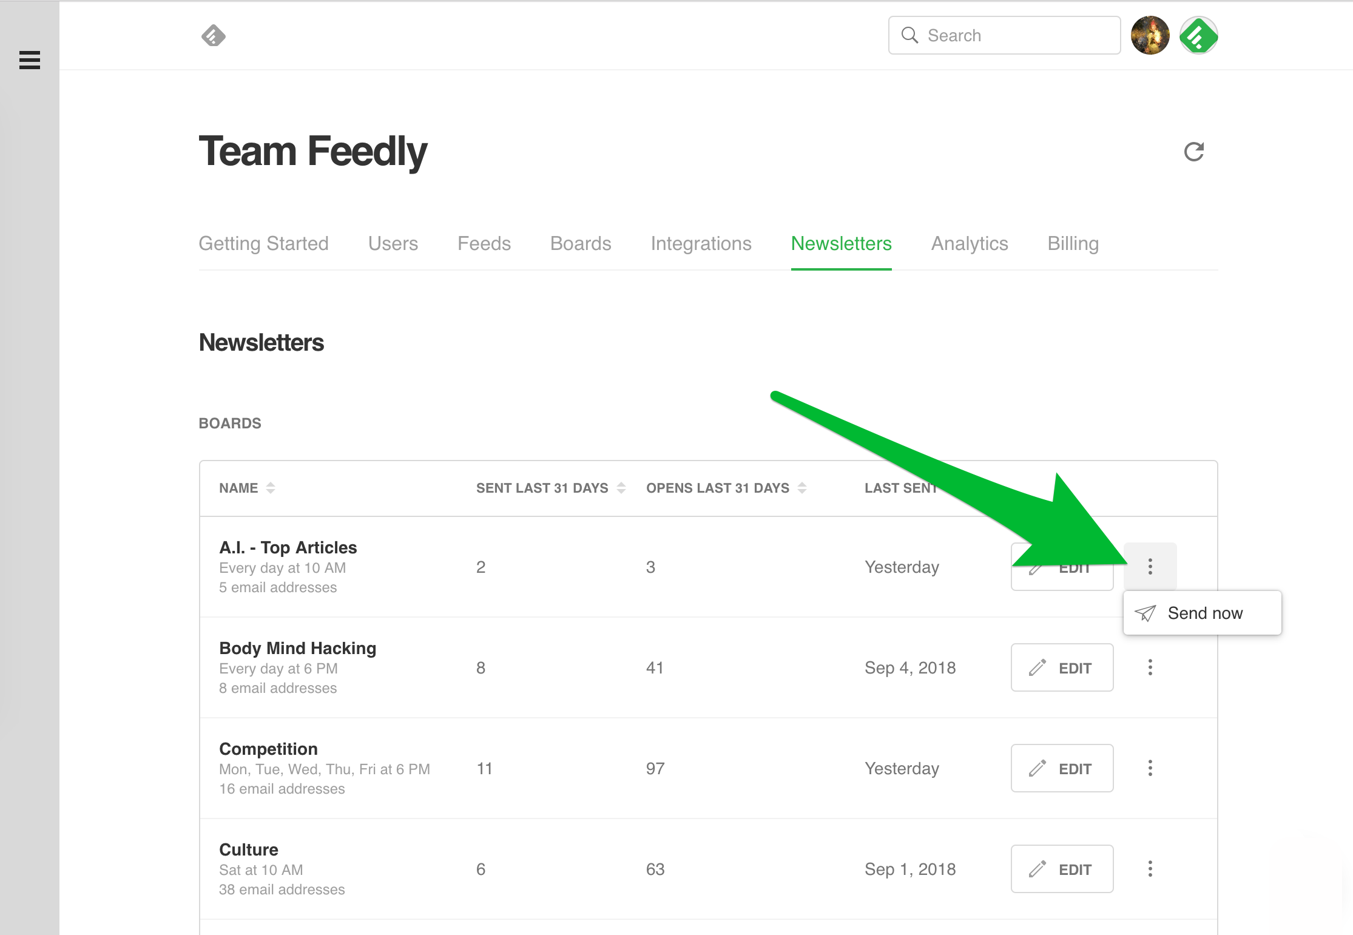The image size is (1353, 935).
Task: Click the gray Feedly logo icon
Action: pyautogui.click(x=214, y=36)
